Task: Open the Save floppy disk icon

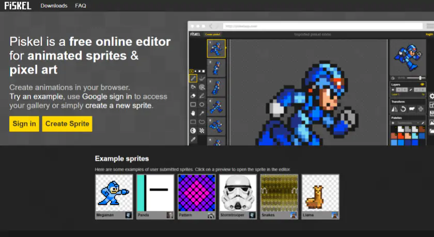Action: point(431,113)
